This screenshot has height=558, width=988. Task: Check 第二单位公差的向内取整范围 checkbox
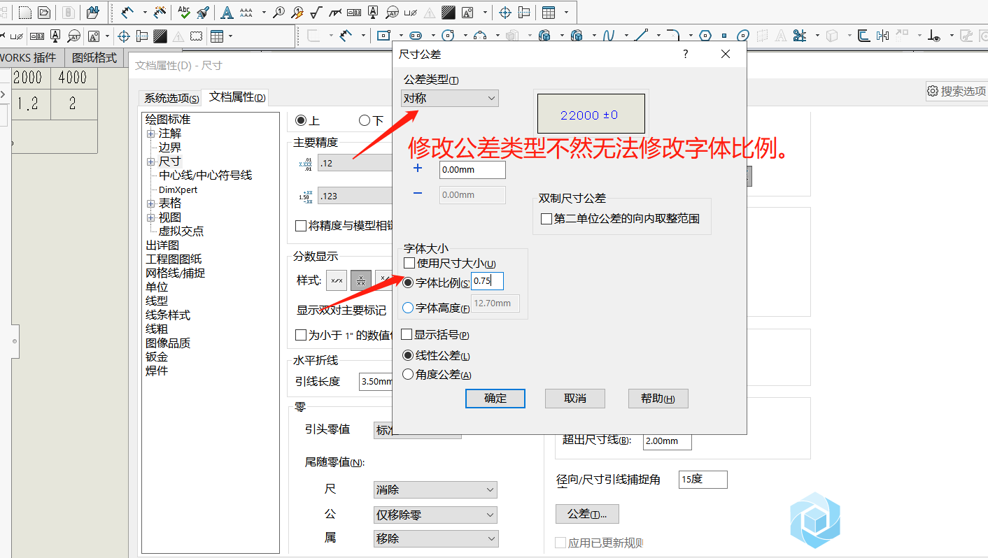[x=546, y=219]
